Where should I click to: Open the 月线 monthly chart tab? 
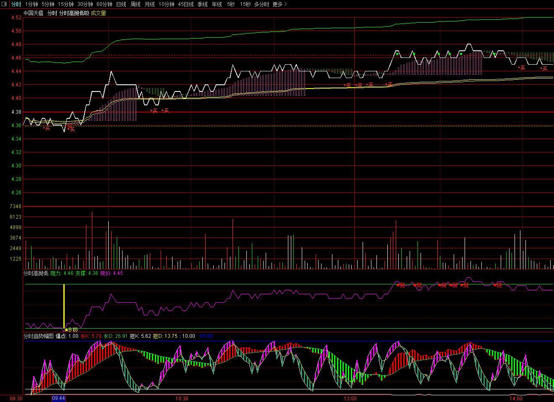tap(149, 4)
